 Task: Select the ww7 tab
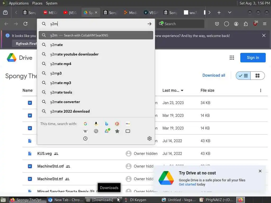(191, 13)
